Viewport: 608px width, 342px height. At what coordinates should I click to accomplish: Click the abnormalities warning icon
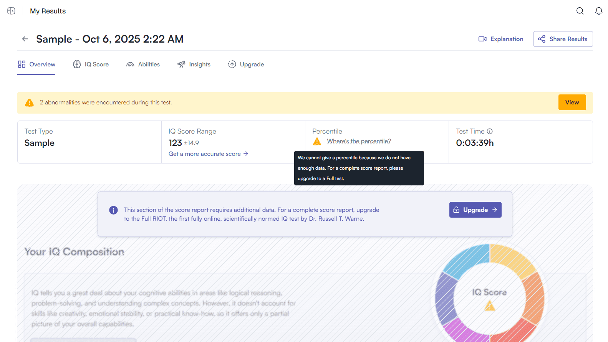coord(29,103)
